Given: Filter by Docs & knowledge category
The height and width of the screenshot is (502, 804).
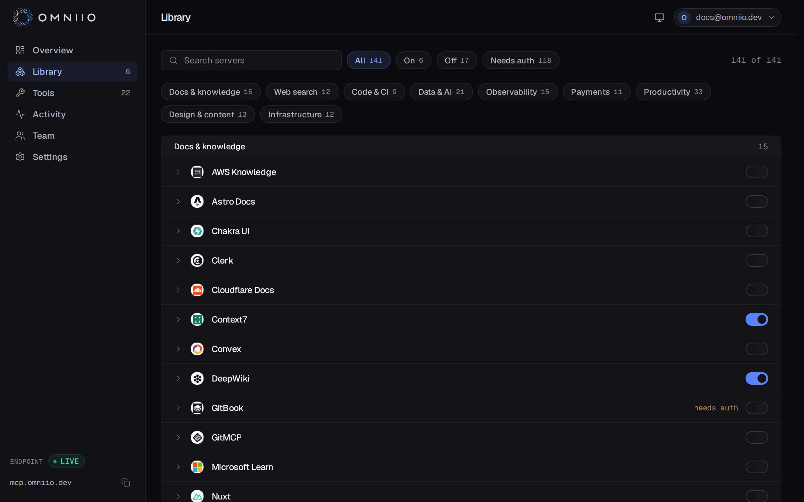Looking at the screenshot, I should tap(211, 92).
